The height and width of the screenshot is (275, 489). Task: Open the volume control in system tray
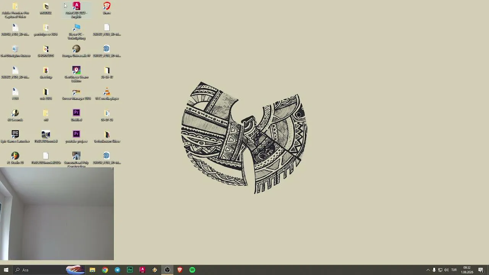(446, 270)
